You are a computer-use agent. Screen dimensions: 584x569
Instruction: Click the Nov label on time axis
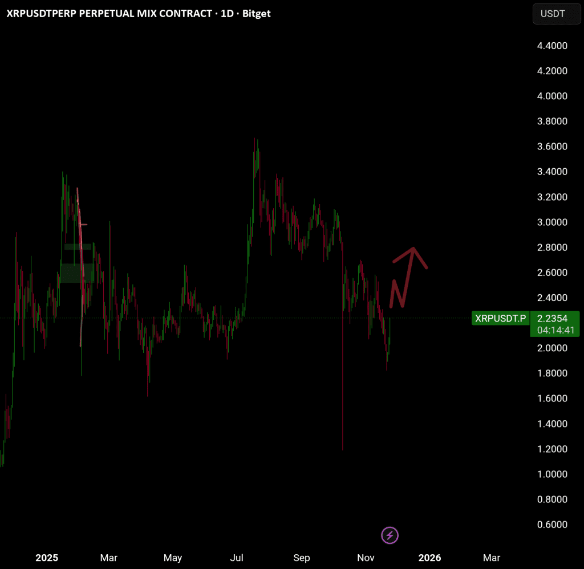pos(364,558)
